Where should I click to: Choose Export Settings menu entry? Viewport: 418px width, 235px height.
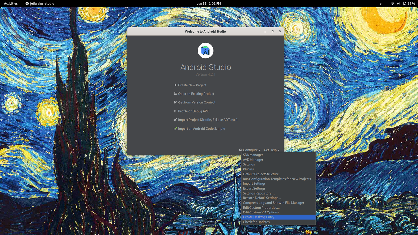coord(279,188)
